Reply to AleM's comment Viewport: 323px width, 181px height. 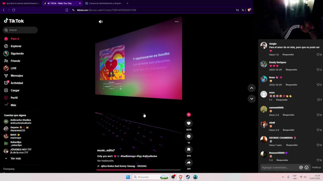(289, 130)
